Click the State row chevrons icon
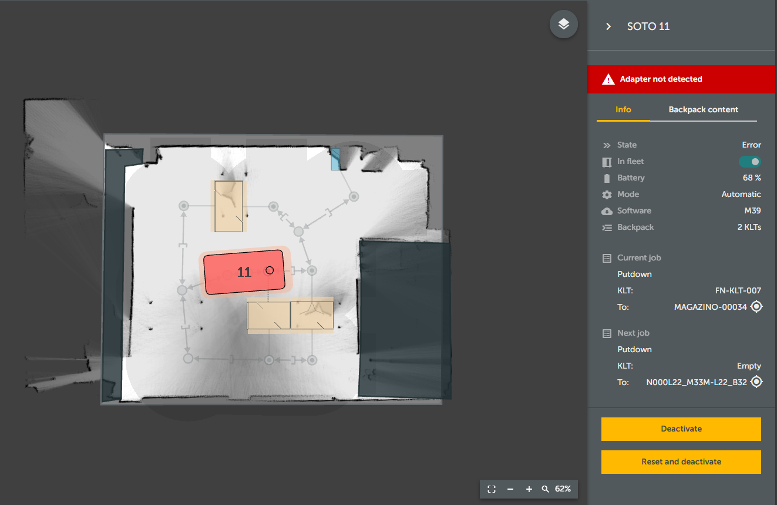The image size is (777, 505). click(607, 145)
